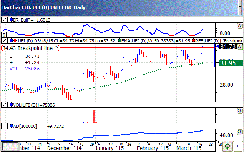Click the blue AD series marker
This screenshot has height=152, width=244.
click(x=11, y=126)
